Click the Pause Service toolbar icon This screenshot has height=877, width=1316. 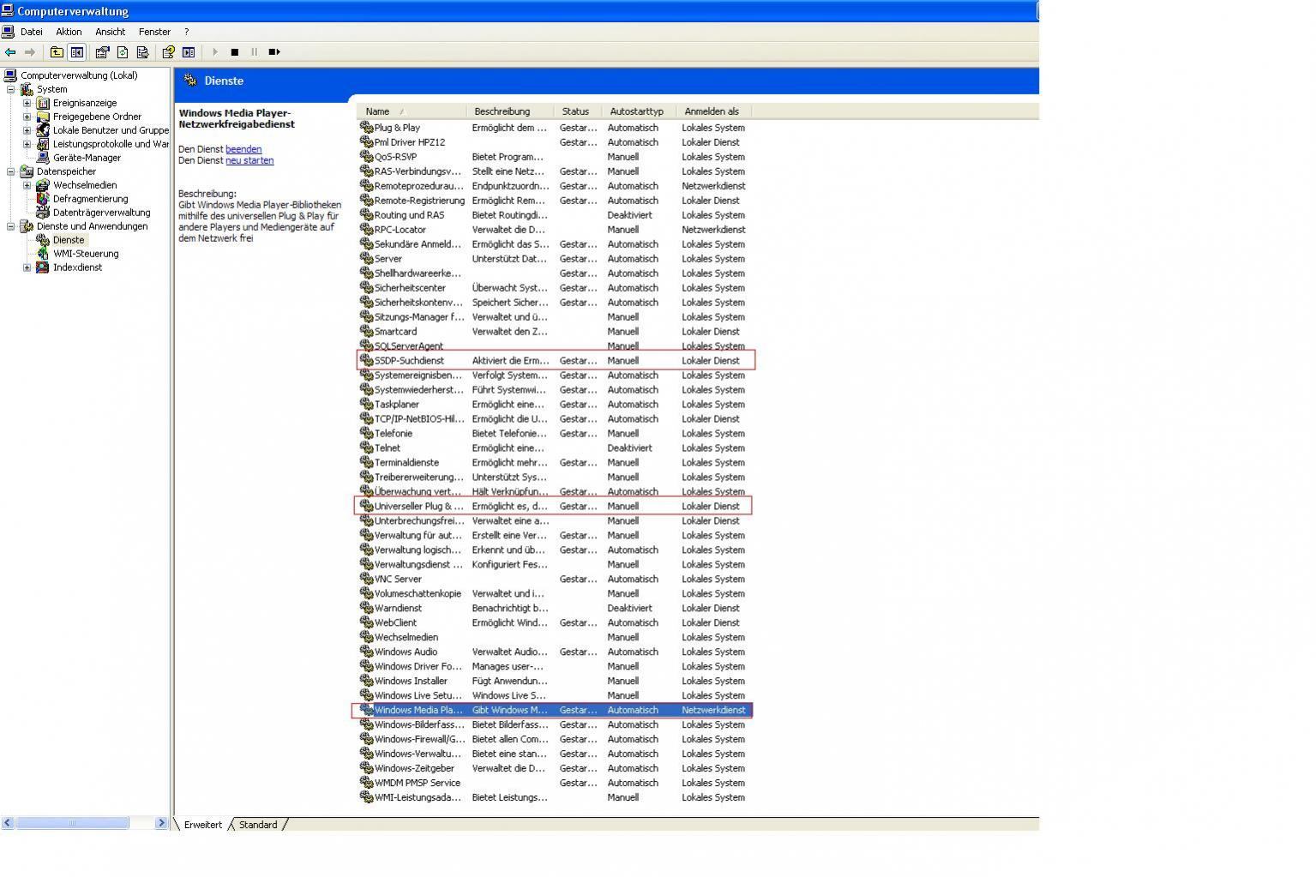coord(255,52)
